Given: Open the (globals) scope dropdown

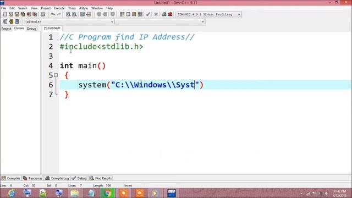Looking at the screenshot, I should tap(69, 21).
